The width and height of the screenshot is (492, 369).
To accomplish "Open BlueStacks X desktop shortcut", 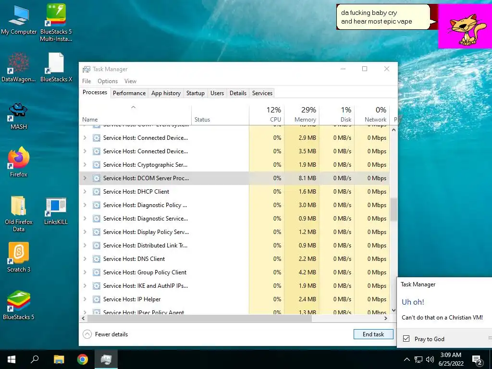I will tap(56, 67).
